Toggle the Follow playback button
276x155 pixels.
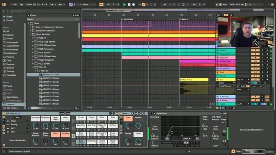click(101, 5)
